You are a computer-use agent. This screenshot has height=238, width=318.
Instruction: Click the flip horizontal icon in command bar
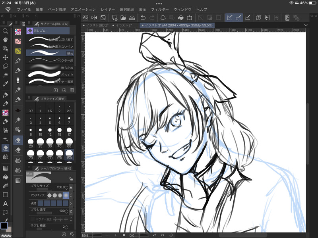click(94, 18)
